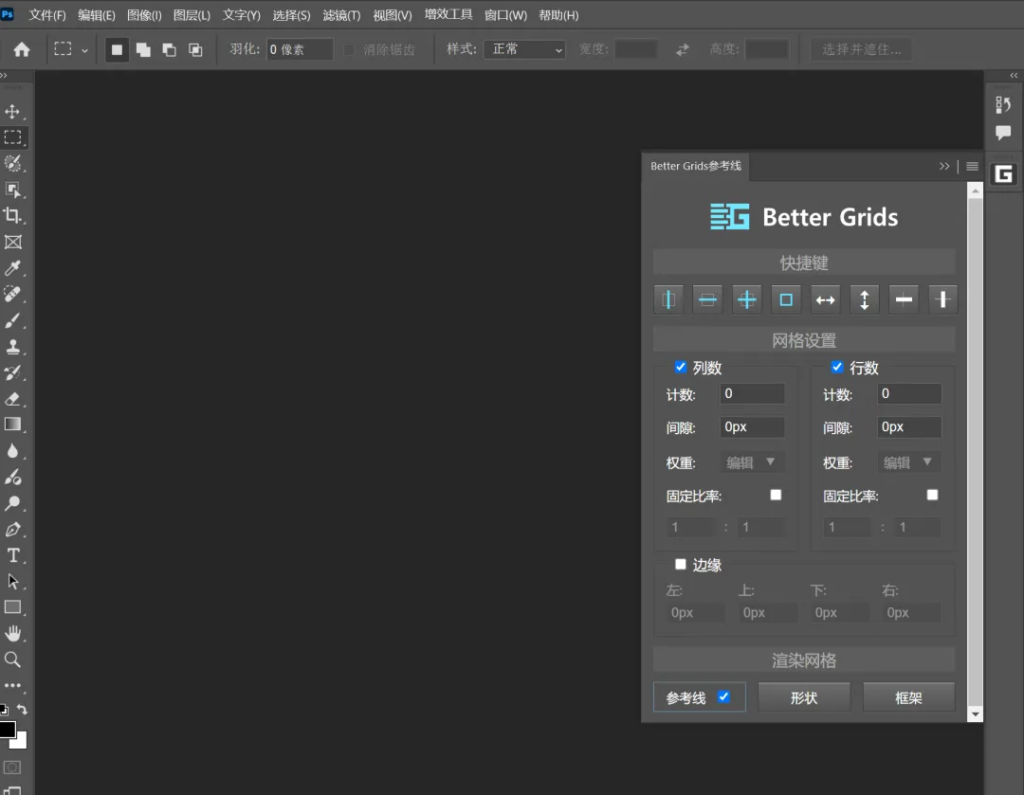The height and width of the screenshot is (795, 1024).
Task: Click the 形状 render button
Action: pos(804,697)
